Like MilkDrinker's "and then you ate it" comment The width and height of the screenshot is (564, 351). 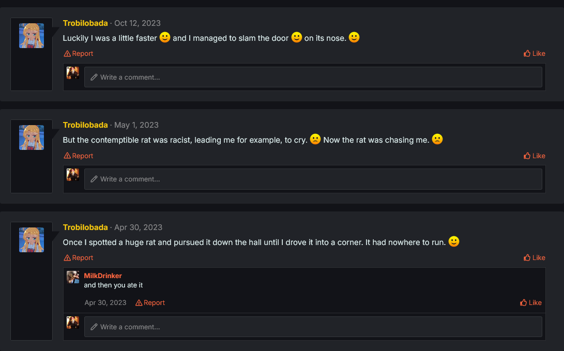531,303
